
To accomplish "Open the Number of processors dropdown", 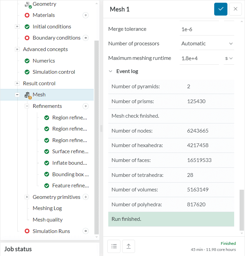I will coord(207,44).
